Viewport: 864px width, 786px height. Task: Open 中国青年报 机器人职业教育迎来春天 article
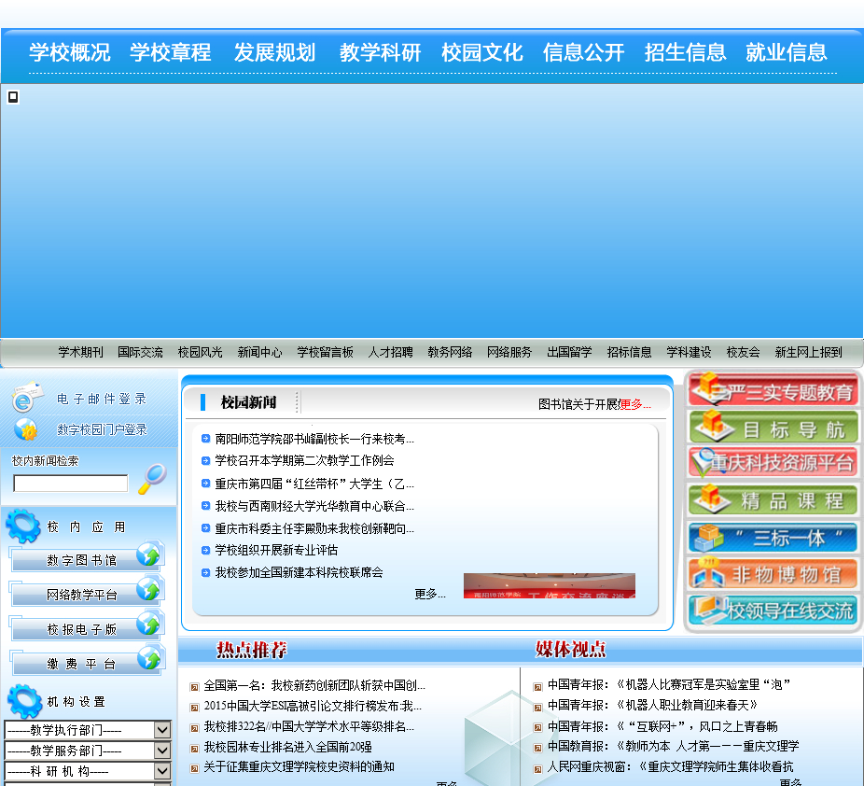pyautogui.click(x=652, y=705)
